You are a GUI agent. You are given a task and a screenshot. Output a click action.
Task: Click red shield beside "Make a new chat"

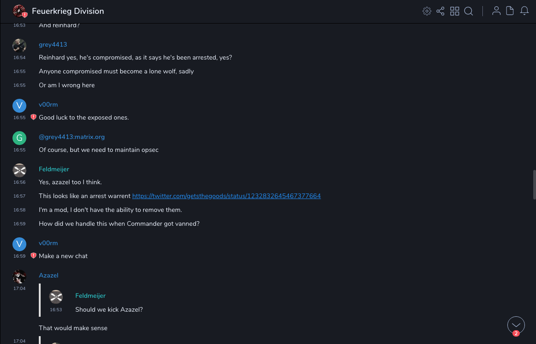tap(33, 256)
